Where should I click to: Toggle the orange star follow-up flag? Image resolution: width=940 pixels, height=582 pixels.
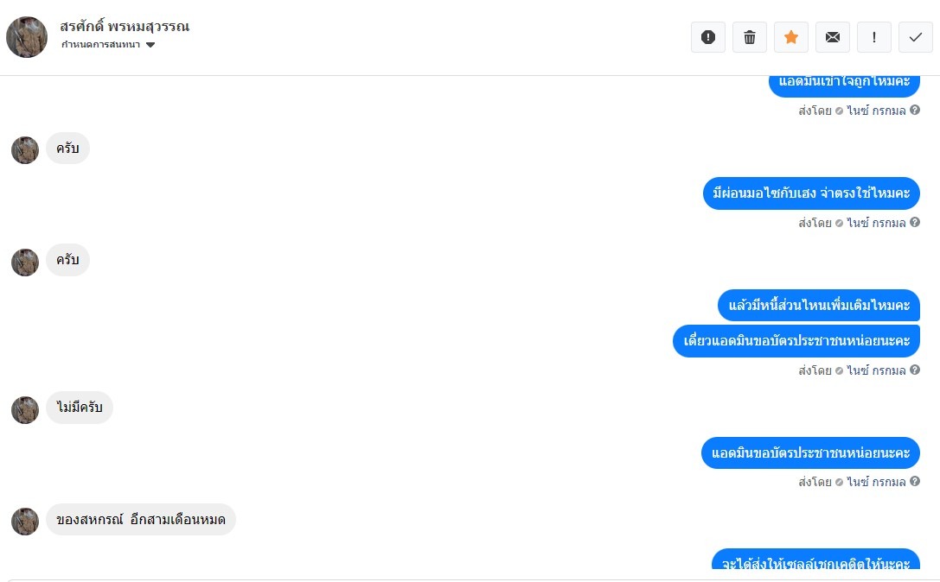[x=791, y=37]
